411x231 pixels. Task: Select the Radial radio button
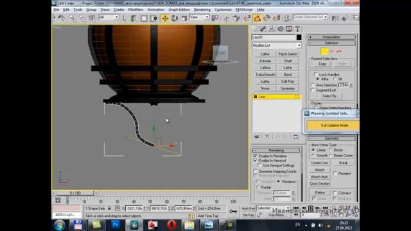(x=258, y=187)
